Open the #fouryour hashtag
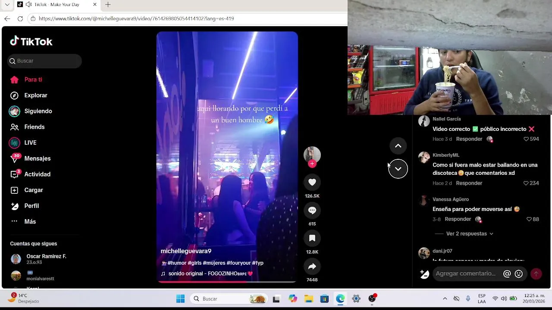Screen dimensions: 552x310 [238, 263]
